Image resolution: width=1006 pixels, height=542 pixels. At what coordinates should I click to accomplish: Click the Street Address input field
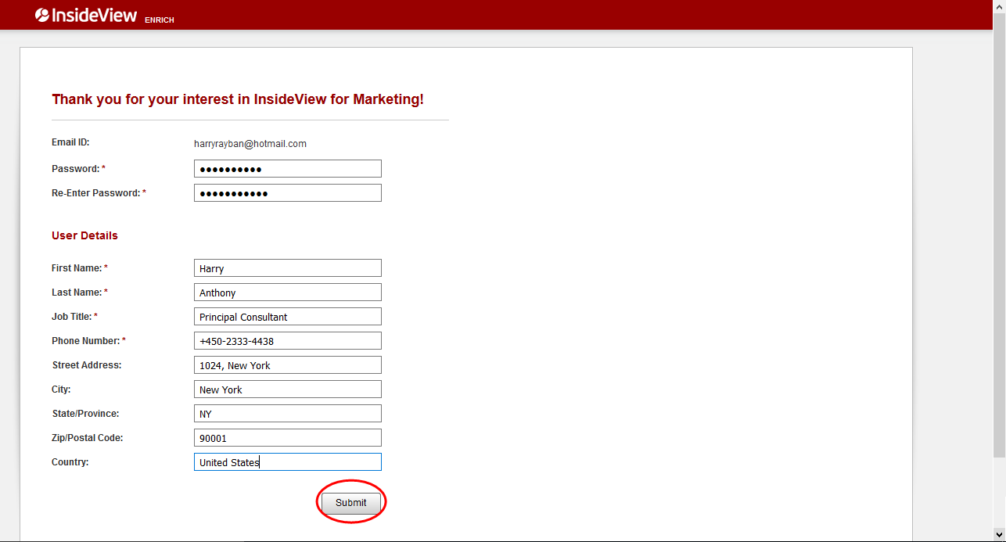288,365
